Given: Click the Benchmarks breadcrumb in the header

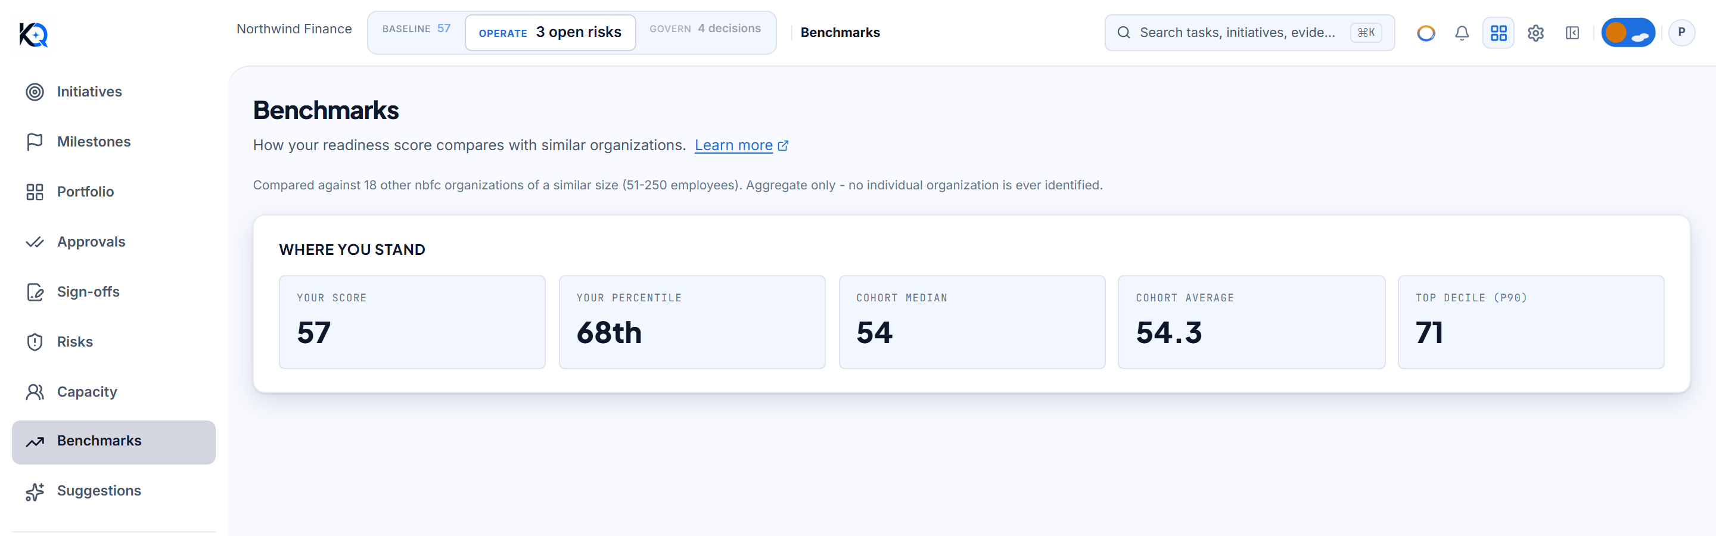Looking at the screenshot, I should [x=840, y=33].
